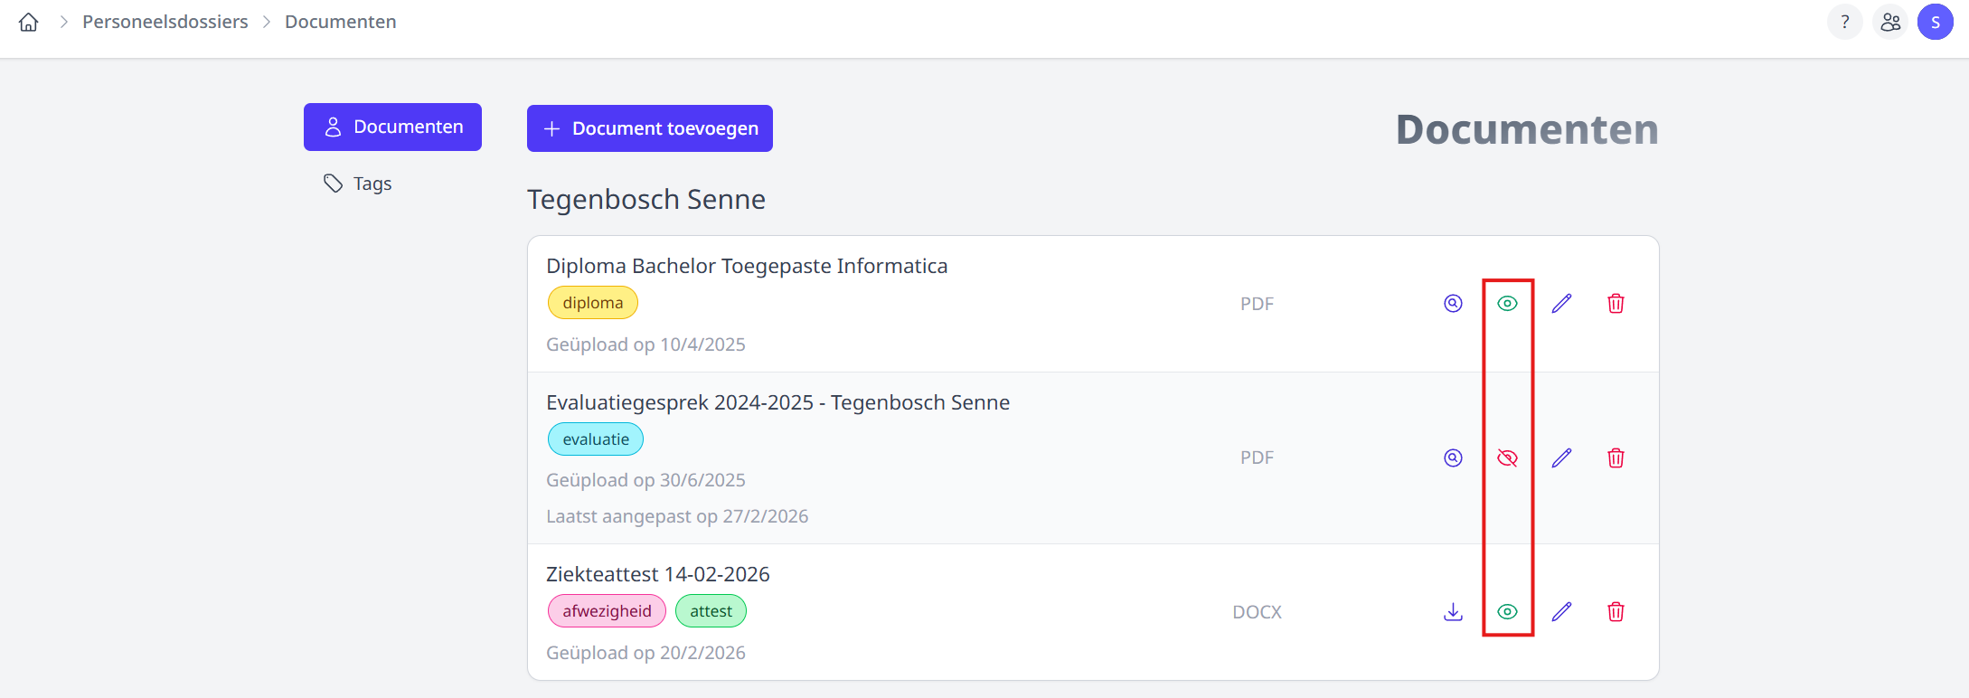Click the Document toevoegen button

click(649, 128)
